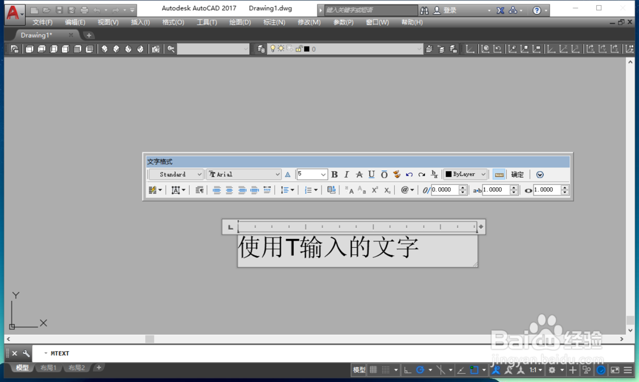
Task: Click the insert field icon
Action: (x=331, y=190)
